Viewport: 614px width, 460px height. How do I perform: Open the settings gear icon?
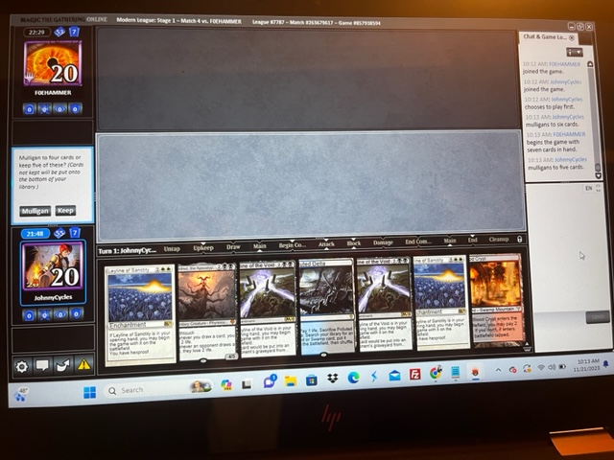23,366
